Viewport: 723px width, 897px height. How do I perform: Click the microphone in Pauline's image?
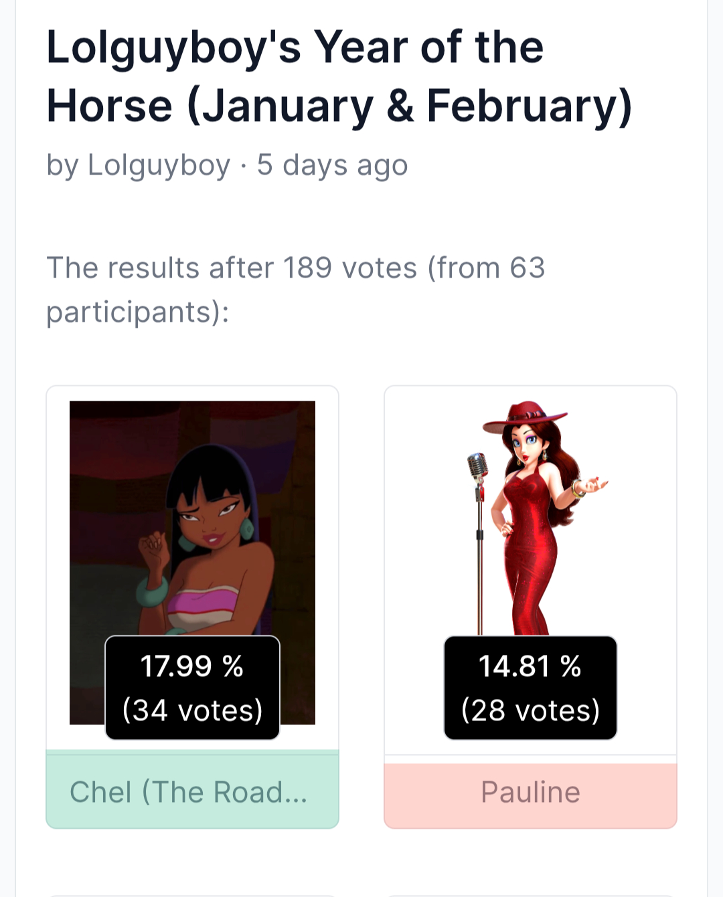pos(477,467)
